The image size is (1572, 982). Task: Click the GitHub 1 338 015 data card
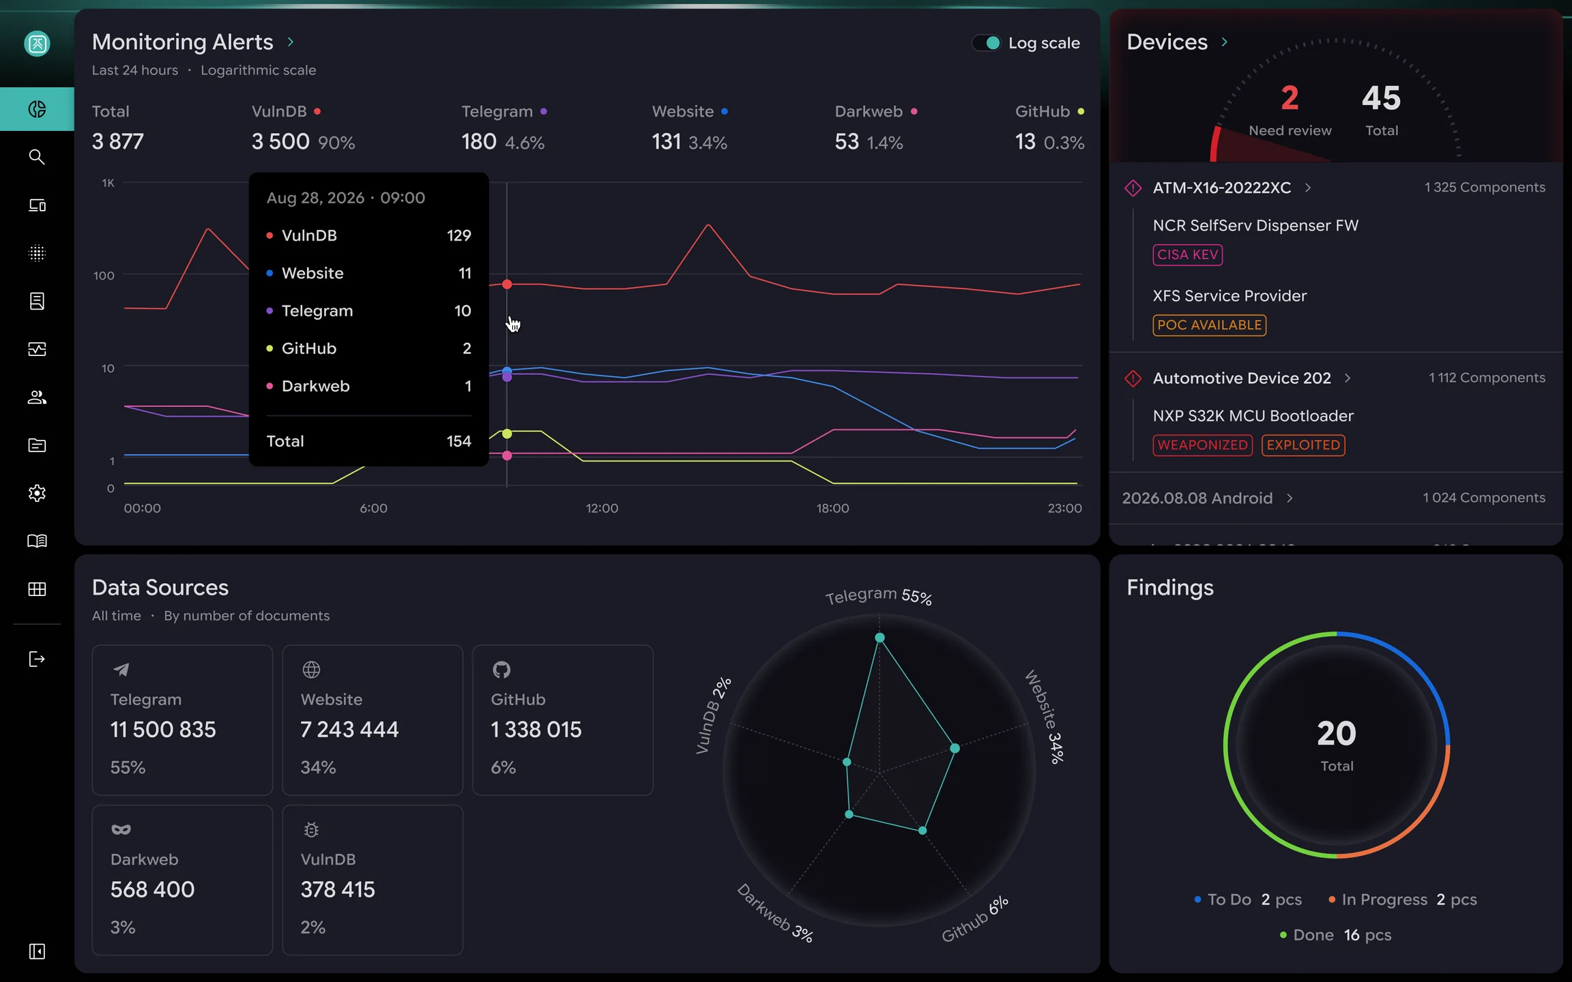(x=563, y=720)
